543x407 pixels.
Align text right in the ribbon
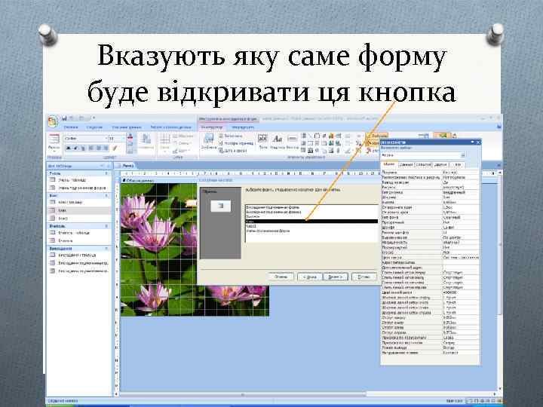(106, 148)
